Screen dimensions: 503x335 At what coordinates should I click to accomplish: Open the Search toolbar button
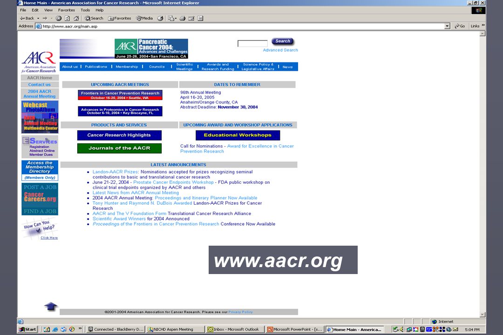pos(94,18)
